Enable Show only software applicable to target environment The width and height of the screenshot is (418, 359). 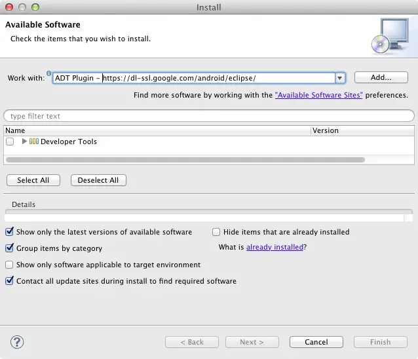9,265
